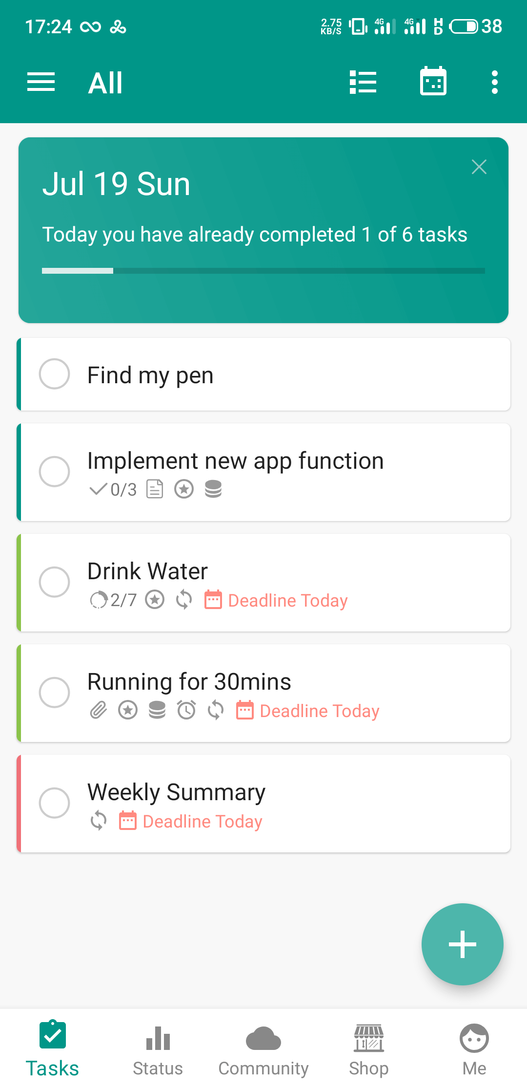Viewport: 527px width, 1091px height.
Task: Tap the alarm clock icon on Running task
Action: coord(186,710)
